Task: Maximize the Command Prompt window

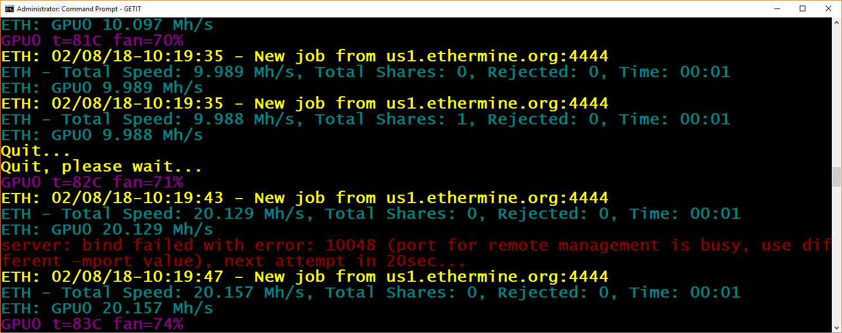Action: (802, 8)
